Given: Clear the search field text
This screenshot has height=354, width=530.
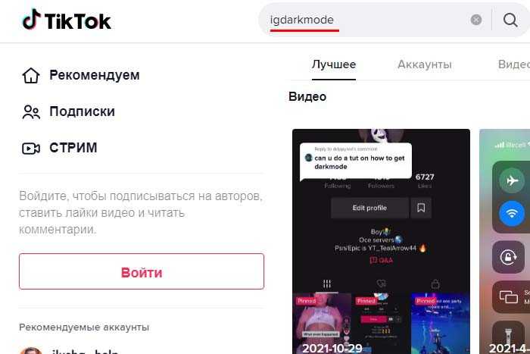Looking at the screenshot, I should tap(476, 20).
